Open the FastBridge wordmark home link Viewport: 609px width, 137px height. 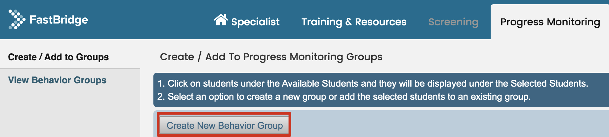(x=59, y=20)
